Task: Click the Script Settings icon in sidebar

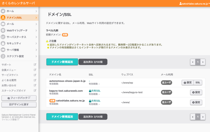Action: pos(3,56)
